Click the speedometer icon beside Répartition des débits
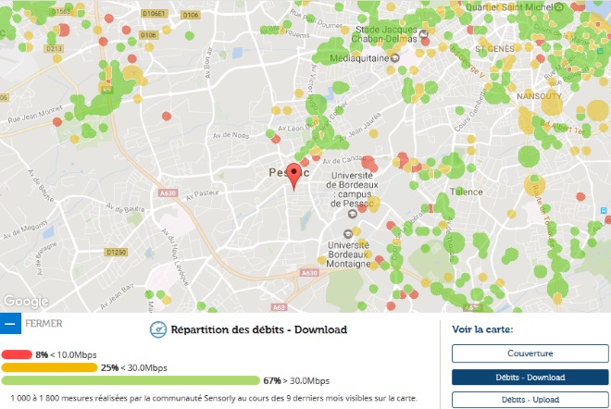 pos(158,329)
